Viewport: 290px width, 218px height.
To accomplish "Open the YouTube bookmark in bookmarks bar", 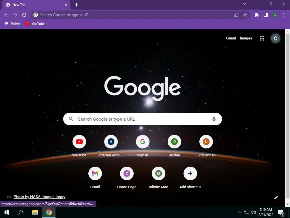I will (x=35, y=24).
